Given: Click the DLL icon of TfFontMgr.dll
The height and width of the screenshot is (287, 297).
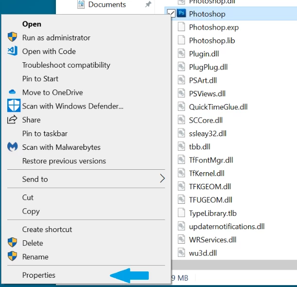Looking at the screenshot, I should pos(181,160).
